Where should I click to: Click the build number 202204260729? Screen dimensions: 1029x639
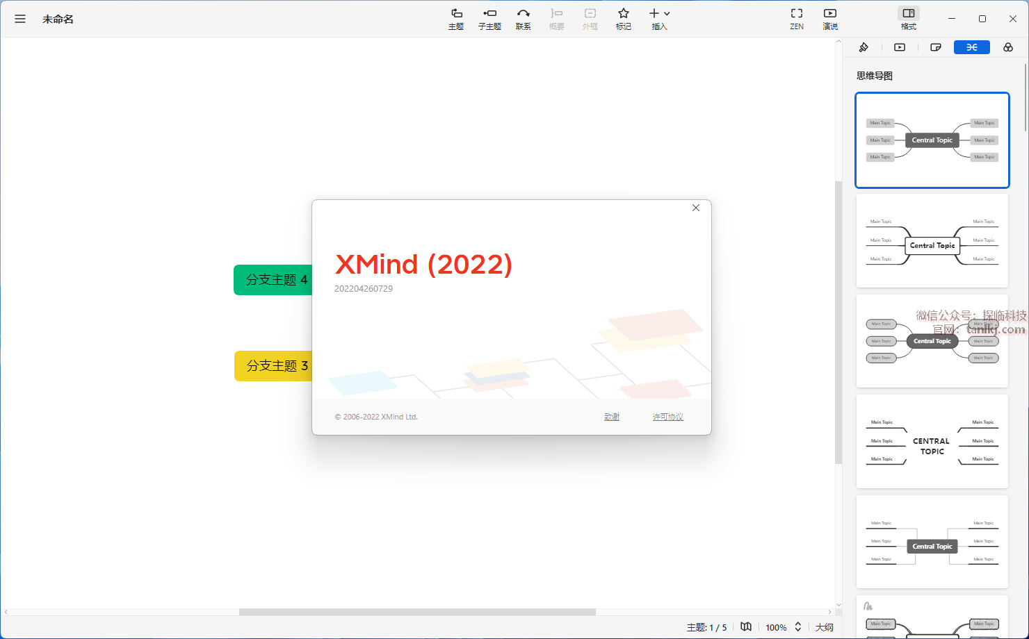(364, 289)
